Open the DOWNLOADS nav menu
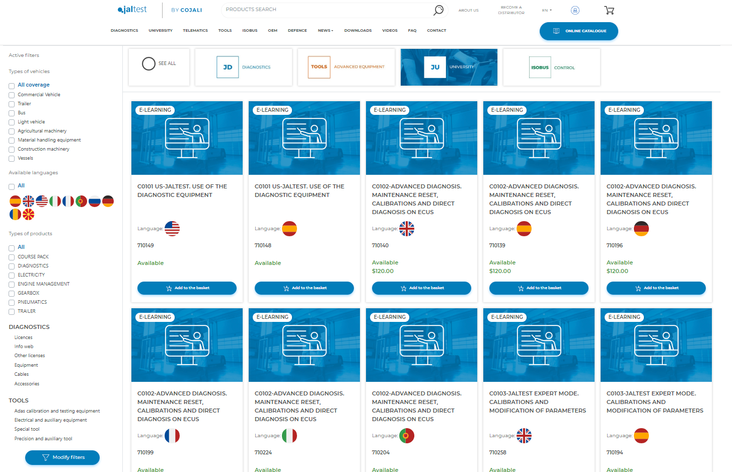The image size is (732, 472). 358,31
